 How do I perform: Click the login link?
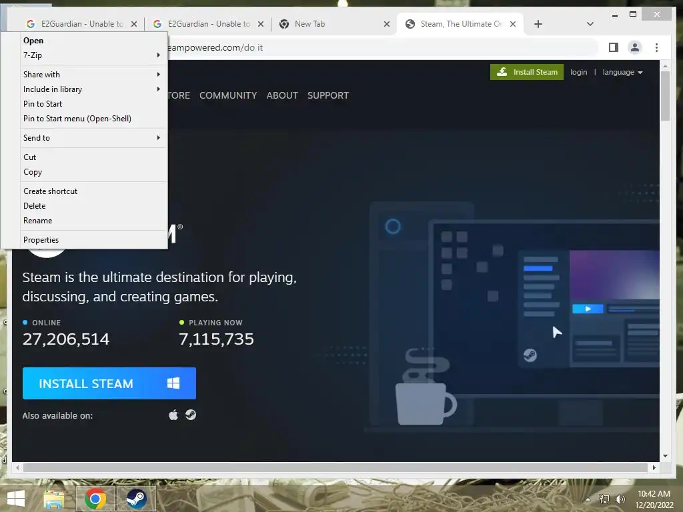coord(578,72)
